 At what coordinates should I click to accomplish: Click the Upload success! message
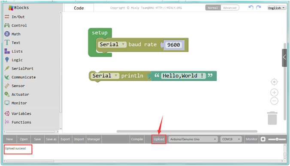click(x=15, y=148)
